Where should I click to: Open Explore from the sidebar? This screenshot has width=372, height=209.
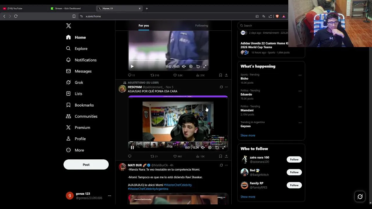click(x=77, y=48)
